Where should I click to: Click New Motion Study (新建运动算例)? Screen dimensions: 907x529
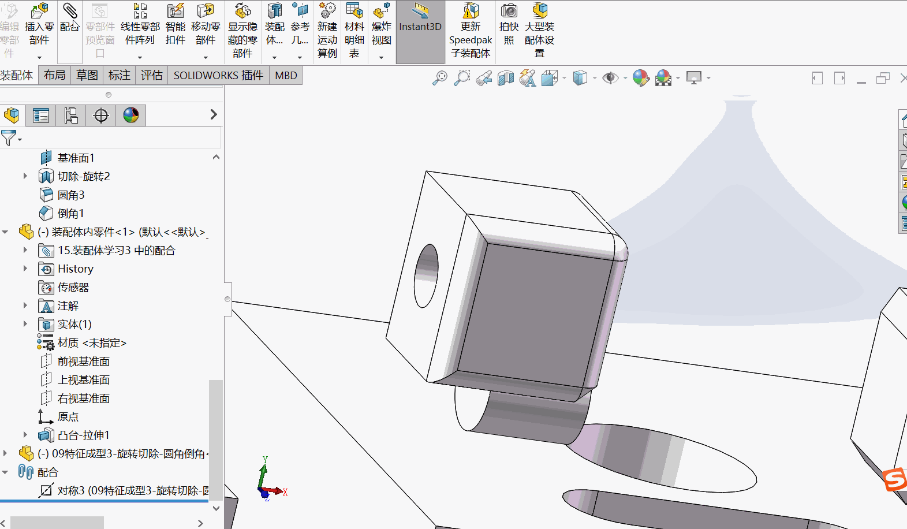327,11
